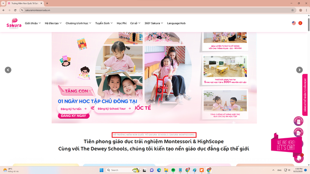Click the lower round purple document icon
The height and width of the screenshot is (174, 310).
(x=298, y=132)
